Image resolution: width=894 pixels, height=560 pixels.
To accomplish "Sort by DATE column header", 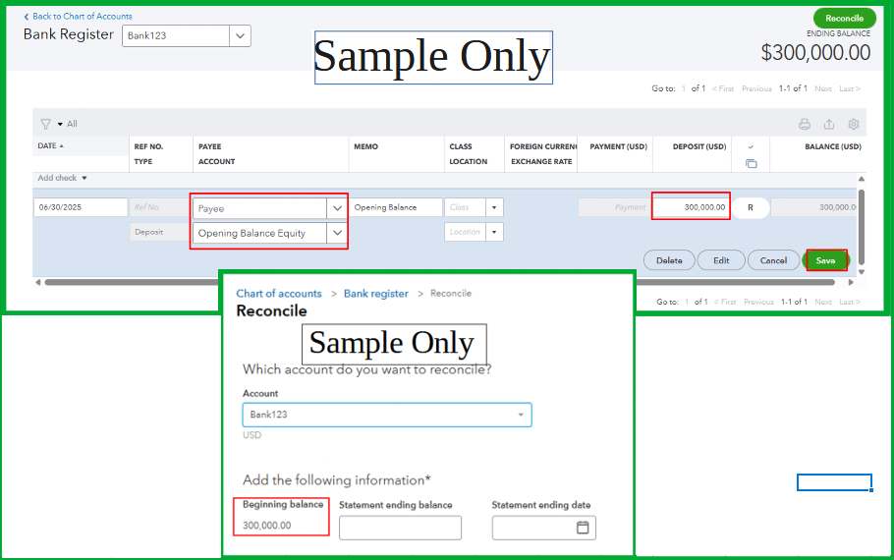I will tap(51, 146).
